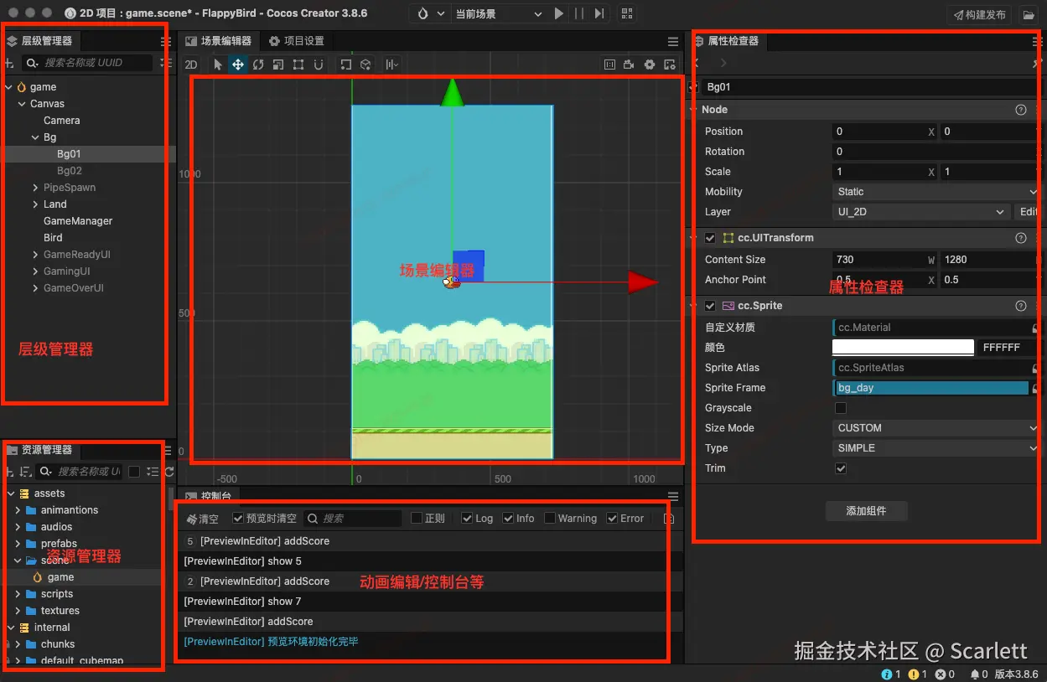This screenshot has width=1047, height=682.
Task: Add a node with hierarchy plus icon
Action: (x=9, y=63)
